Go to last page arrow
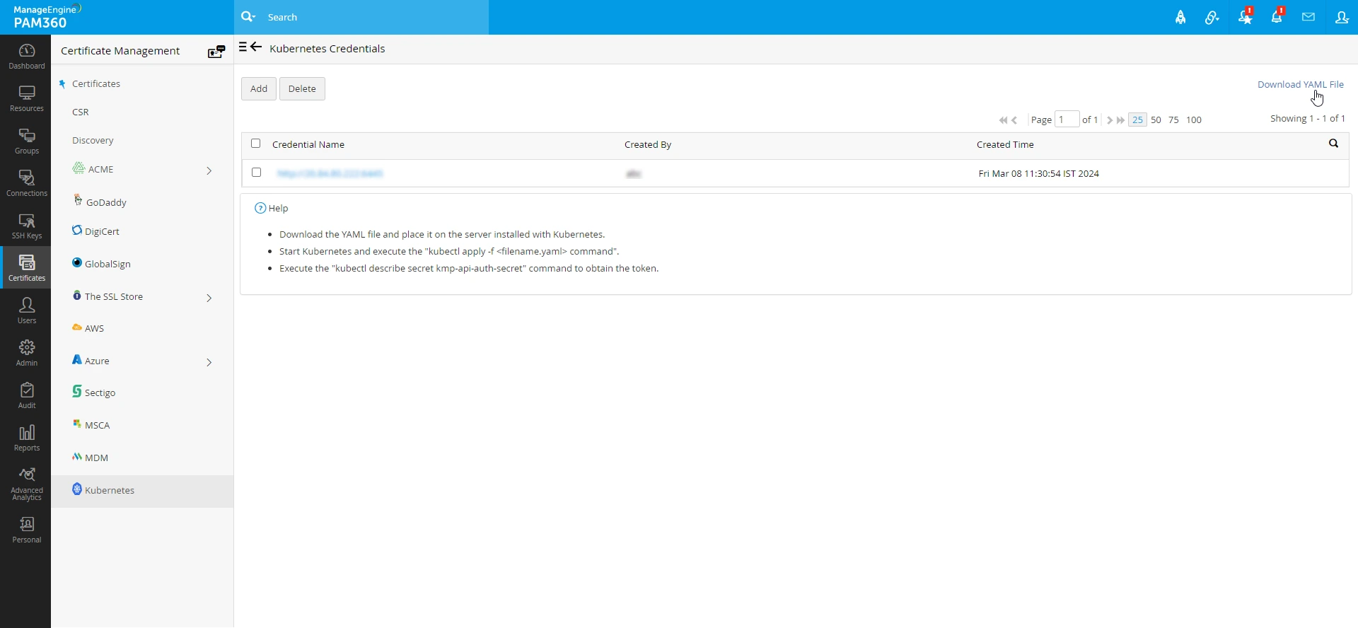 coord(1120,120)
